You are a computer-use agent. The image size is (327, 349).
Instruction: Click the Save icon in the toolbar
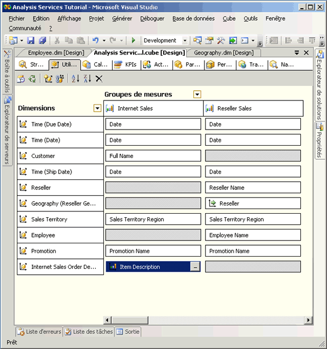31,41
